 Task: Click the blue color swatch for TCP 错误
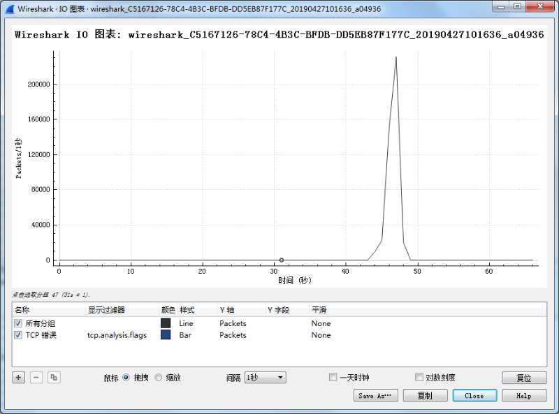[x=166, y=335]
